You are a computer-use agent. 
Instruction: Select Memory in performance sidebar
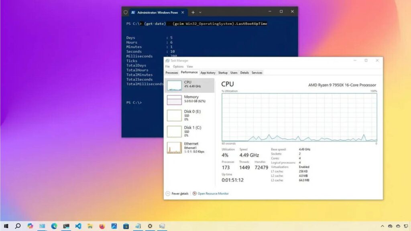click(x=189, y=99)
